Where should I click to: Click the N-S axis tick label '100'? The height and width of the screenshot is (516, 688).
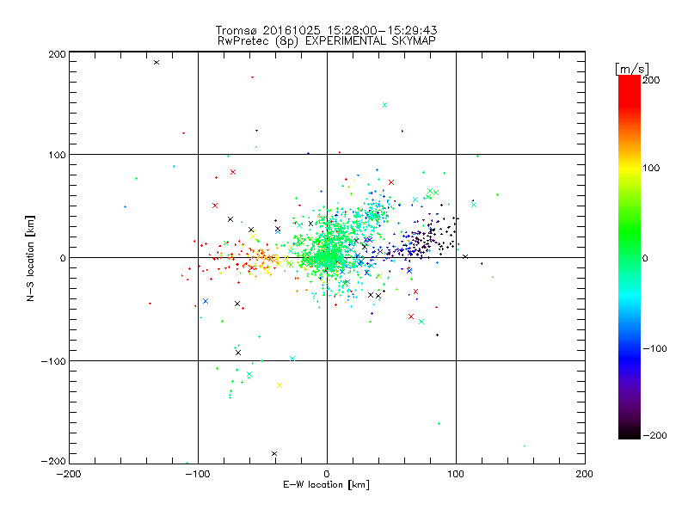[57, 156]
